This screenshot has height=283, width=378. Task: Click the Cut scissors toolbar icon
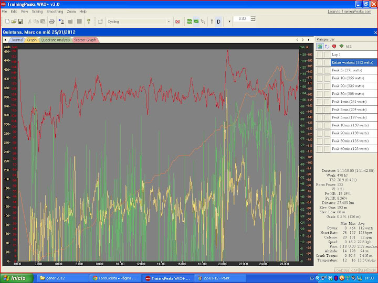tap(29, 21)
